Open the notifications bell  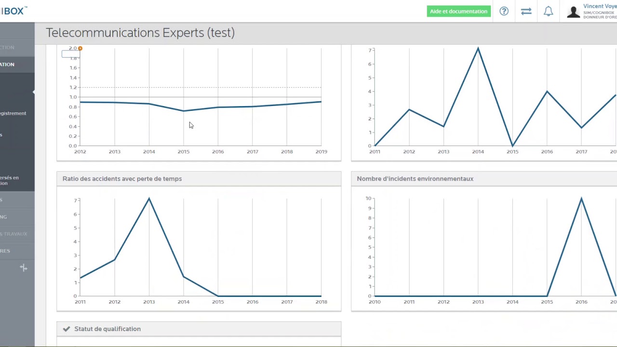point(548,11)
